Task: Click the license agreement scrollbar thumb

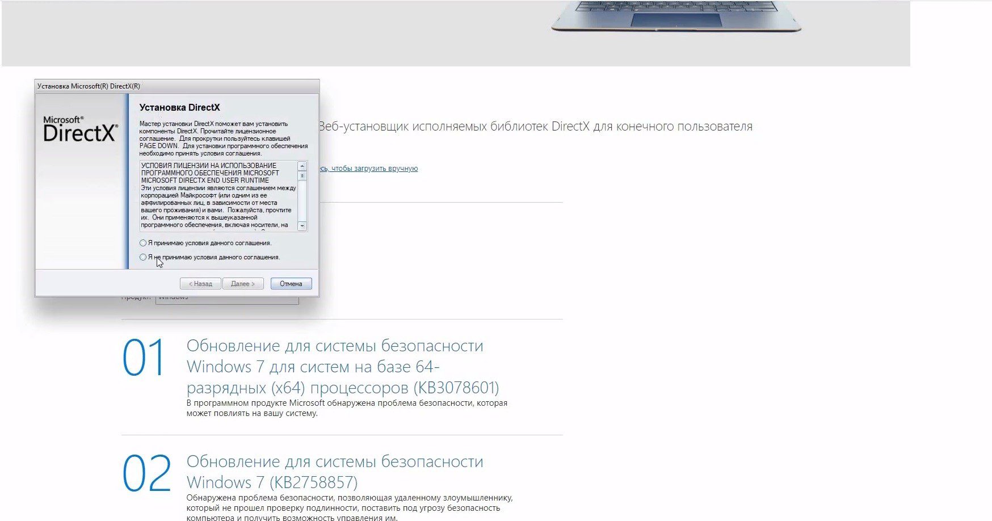Action: point(302,176)
